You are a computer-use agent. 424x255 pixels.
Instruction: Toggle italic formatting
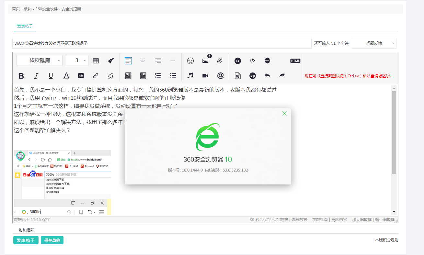pos(36,76)
